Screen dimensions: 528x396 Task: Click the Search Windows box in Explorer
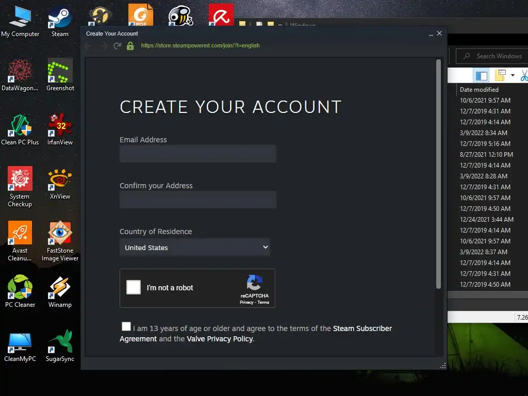click(492, 56)
